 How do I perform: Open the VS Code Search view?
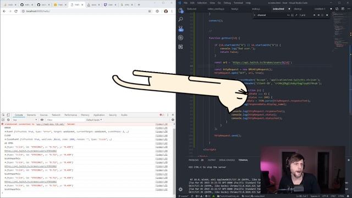click(181, 19)
